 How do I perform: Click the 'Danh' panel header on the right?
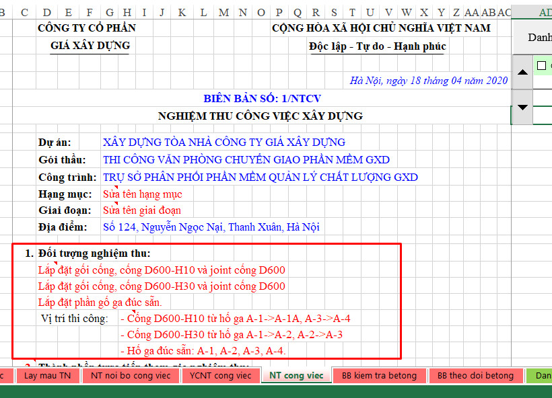point(539,38)
